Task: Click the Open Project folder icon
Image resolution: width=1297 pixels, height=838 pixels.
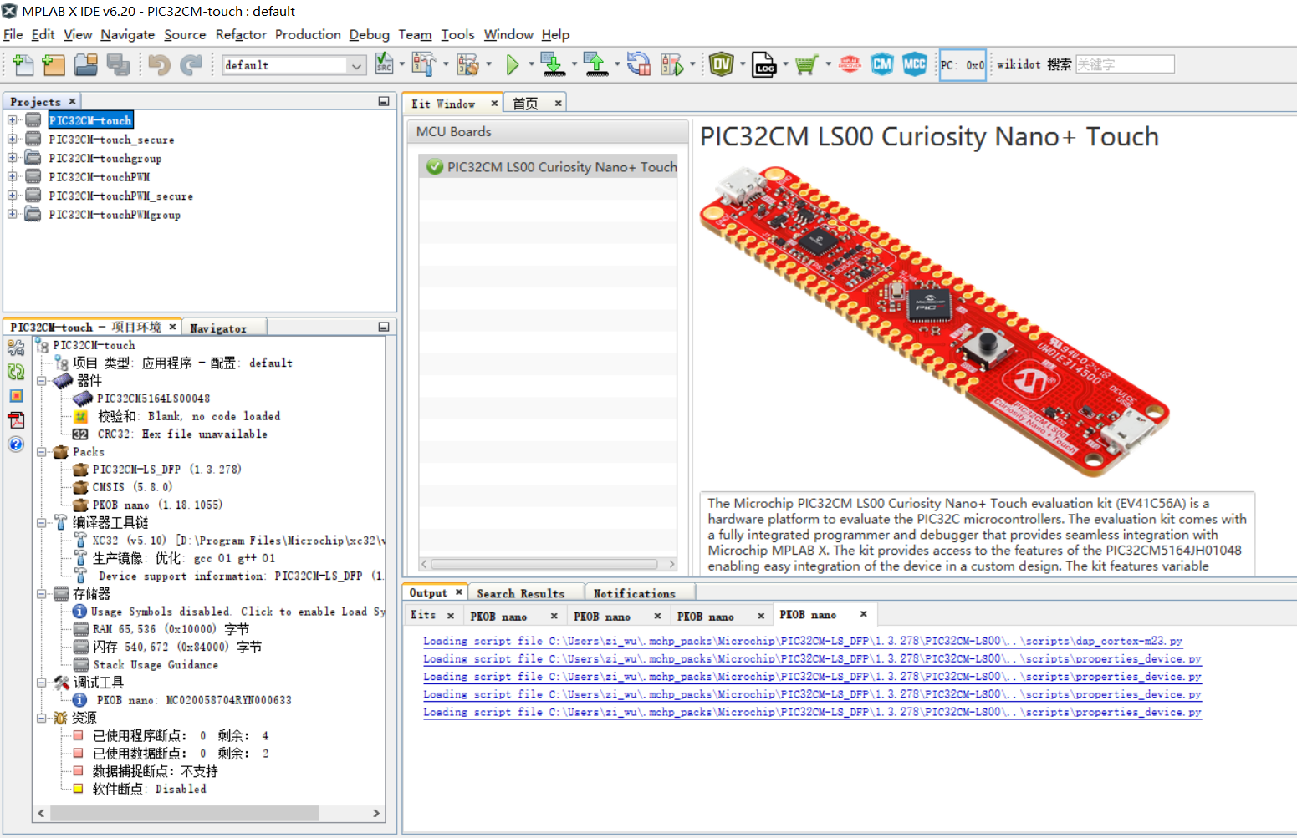Action: (x=85, y=64)
